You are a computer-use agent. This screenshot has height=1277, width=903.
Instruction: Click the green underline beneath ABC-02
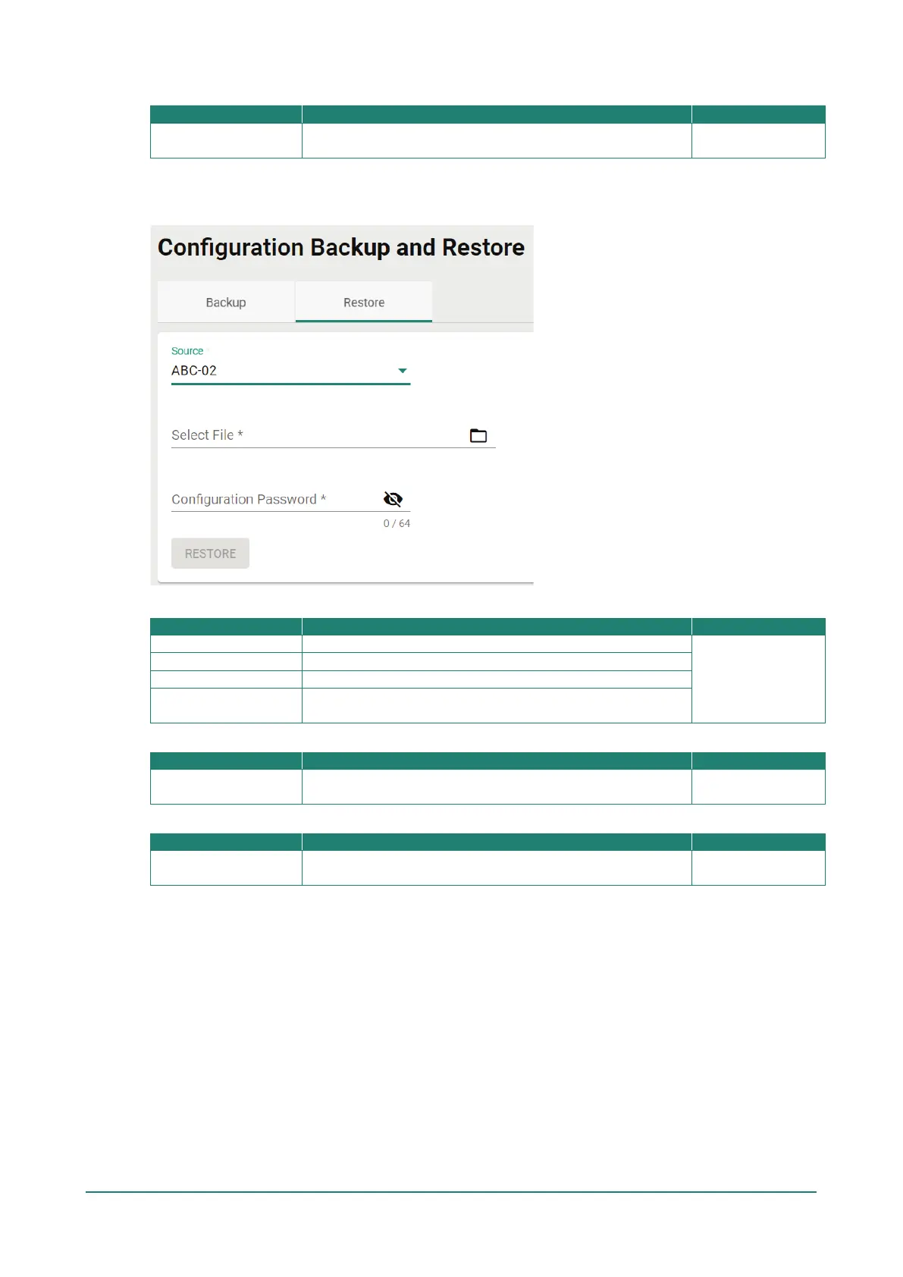[x=290, y=384]
